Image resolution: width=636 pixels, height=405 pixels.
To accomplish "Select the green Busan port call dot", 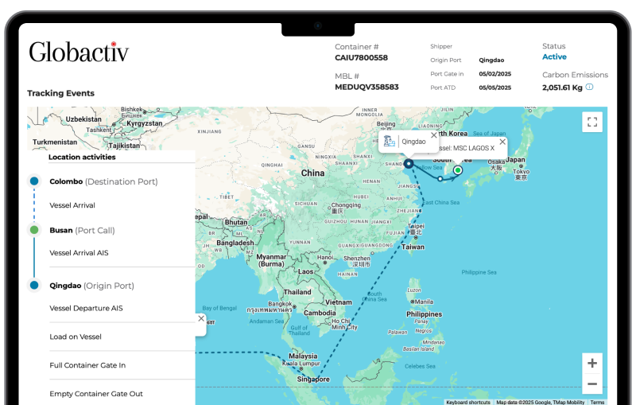I will tap(34, 230).
